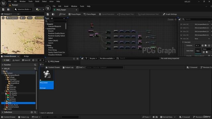212x119 pixels.
Task: Open the Content Drawer in bottom status bar
Action: (x=8, y=117)
